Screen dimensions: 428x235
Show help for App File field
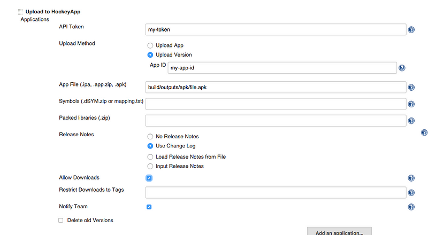tap(411, 88)
